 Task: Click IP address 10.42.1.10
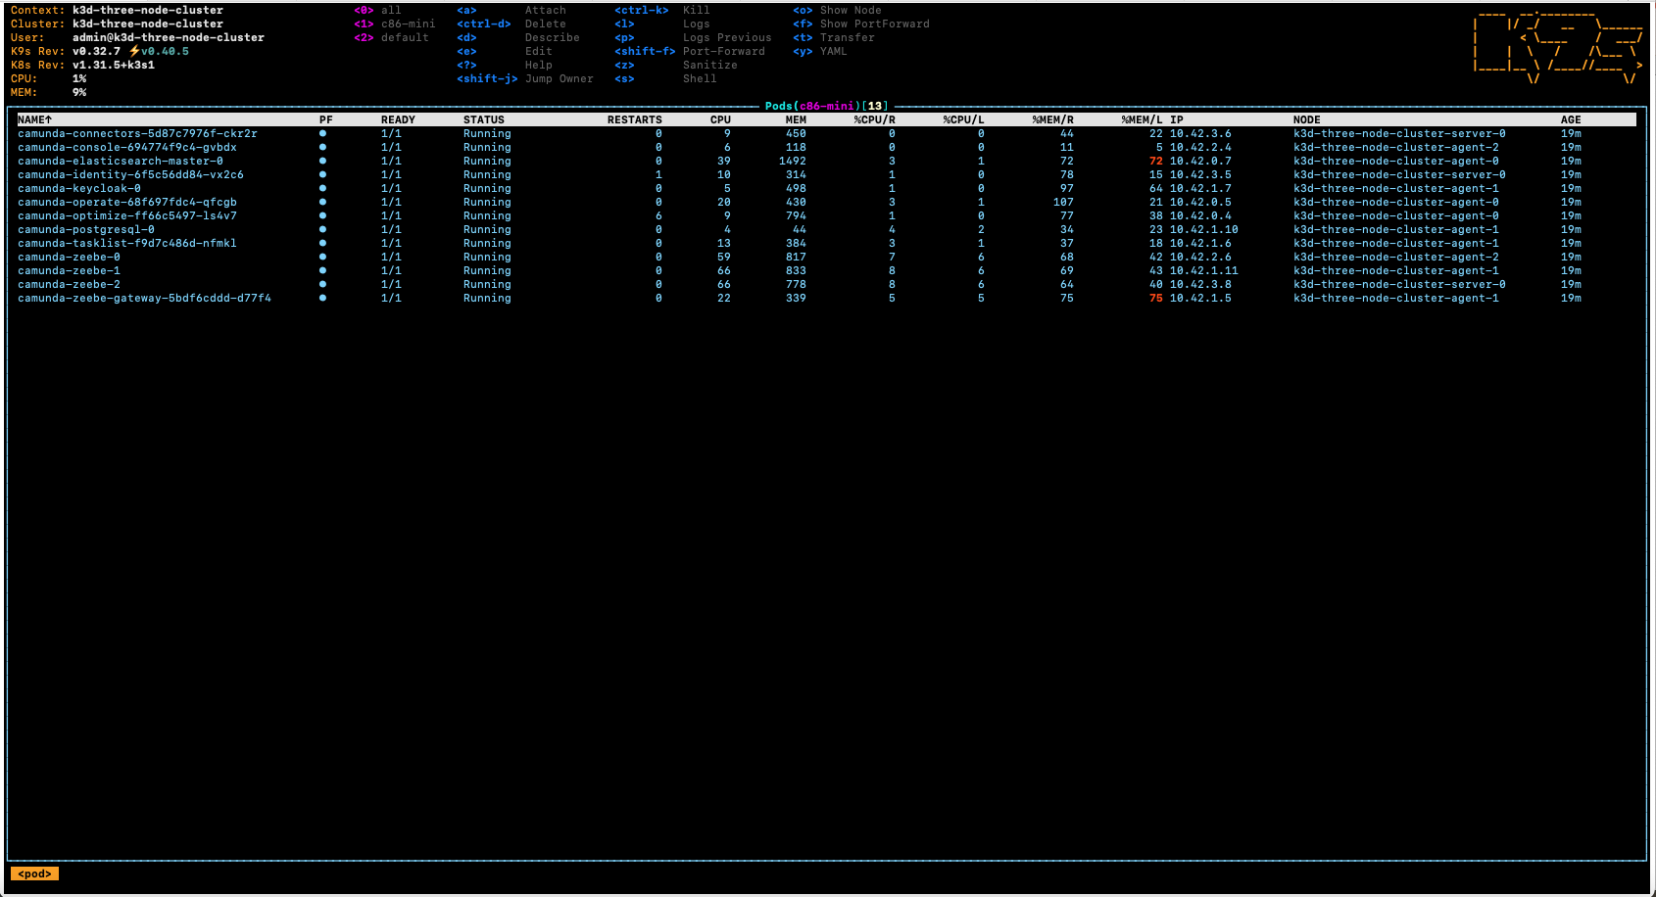point(1204,229)
